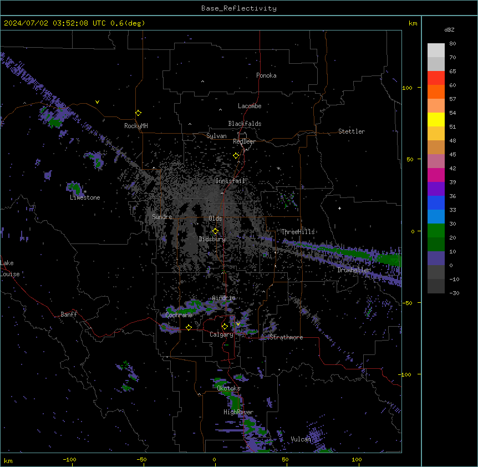
Task: Click the Strathmore town label
Action: coord(286,337)
